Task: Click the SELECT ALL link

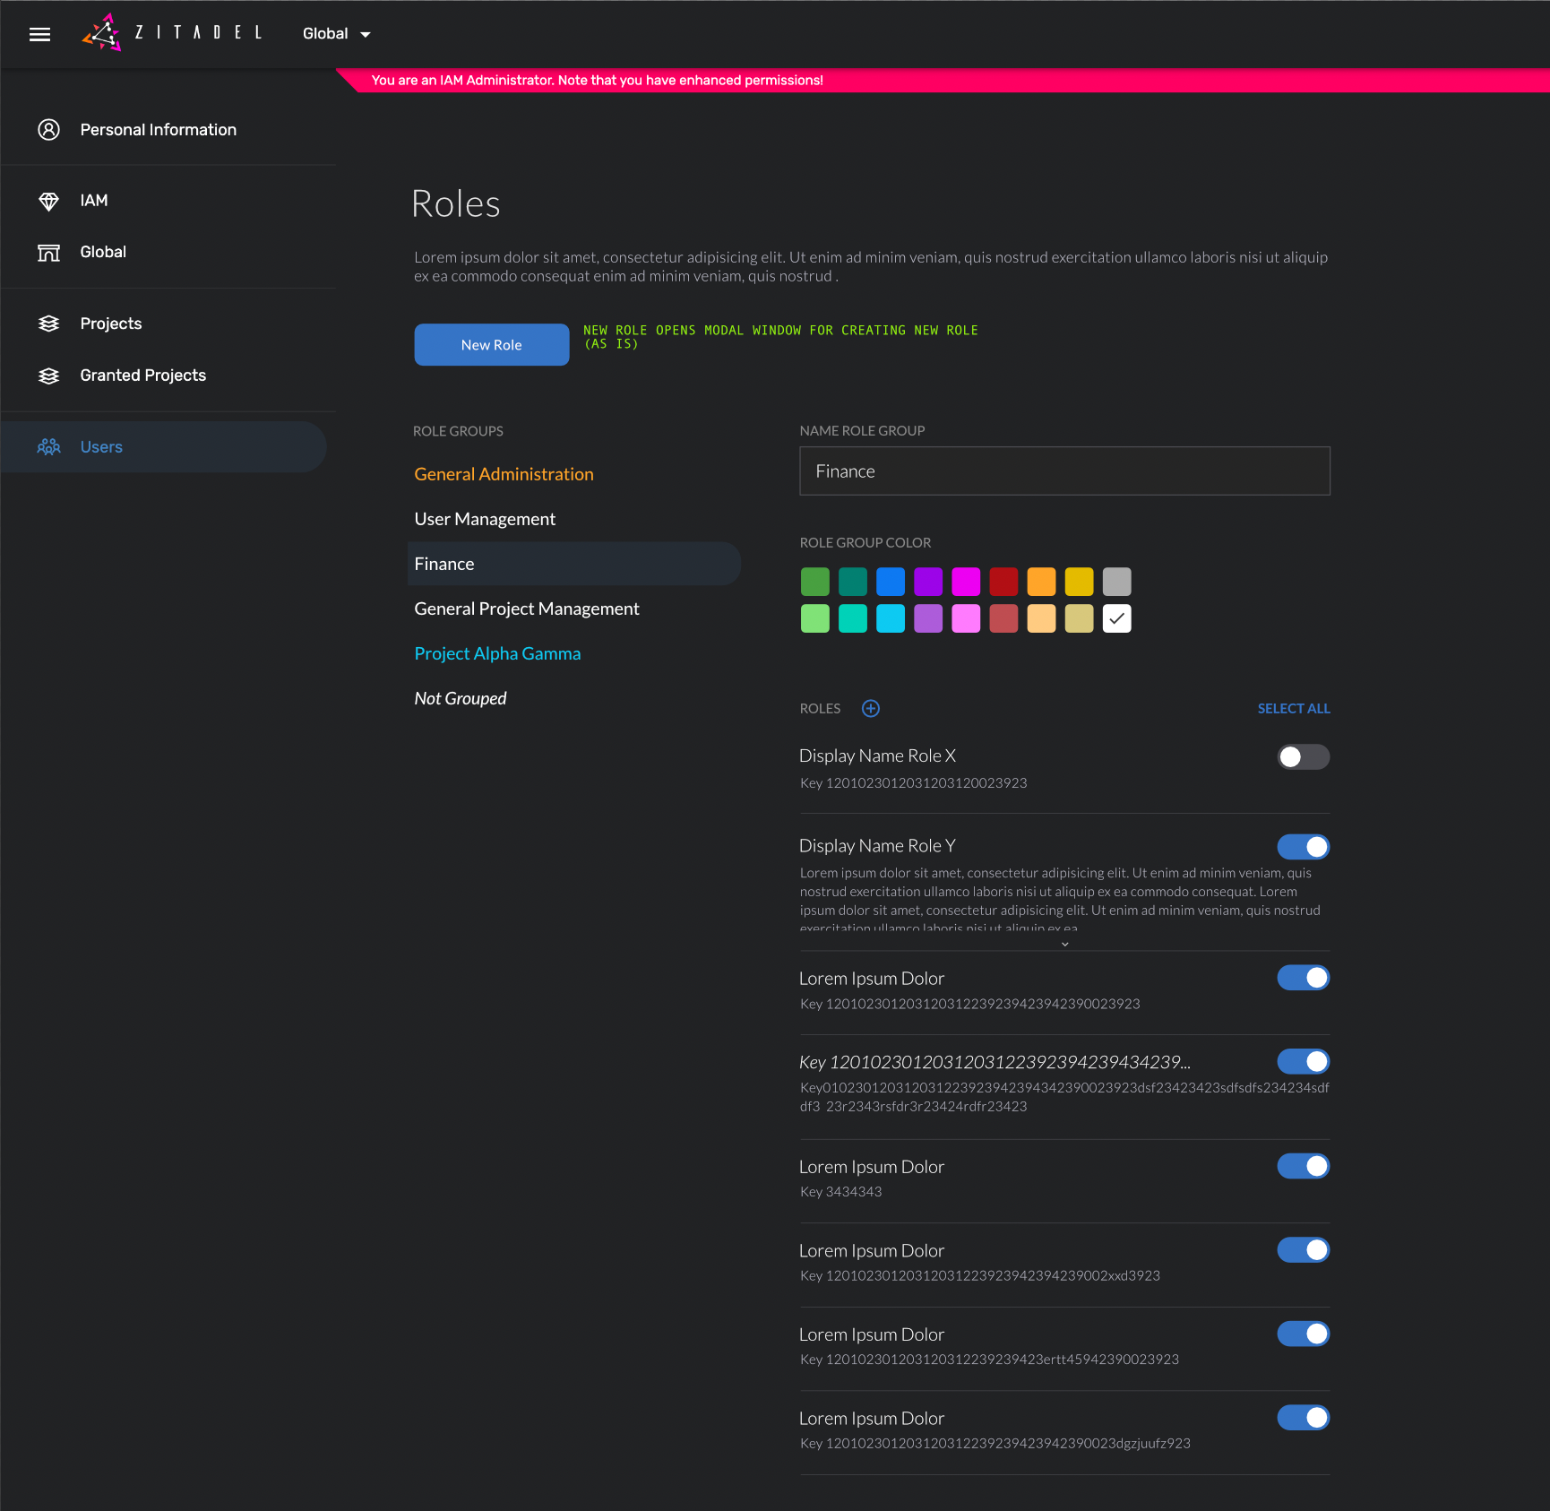Action: 1293,708
